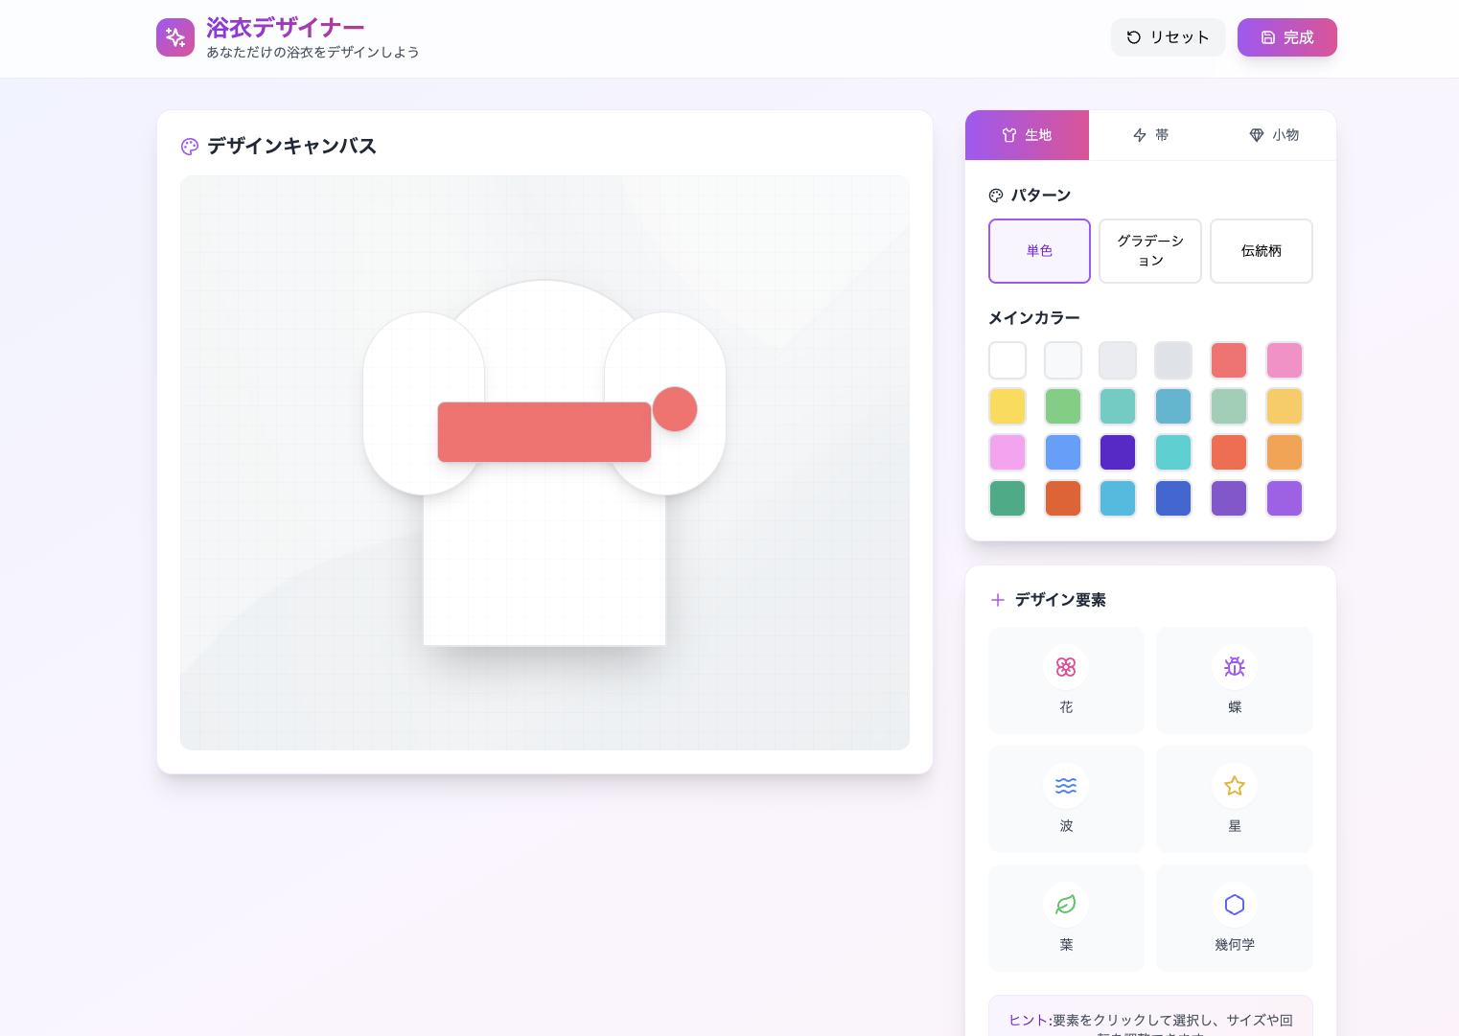Select the red obi sash on canvas
This screenshot has height=1036, width=1459.
tap(544, 432)
